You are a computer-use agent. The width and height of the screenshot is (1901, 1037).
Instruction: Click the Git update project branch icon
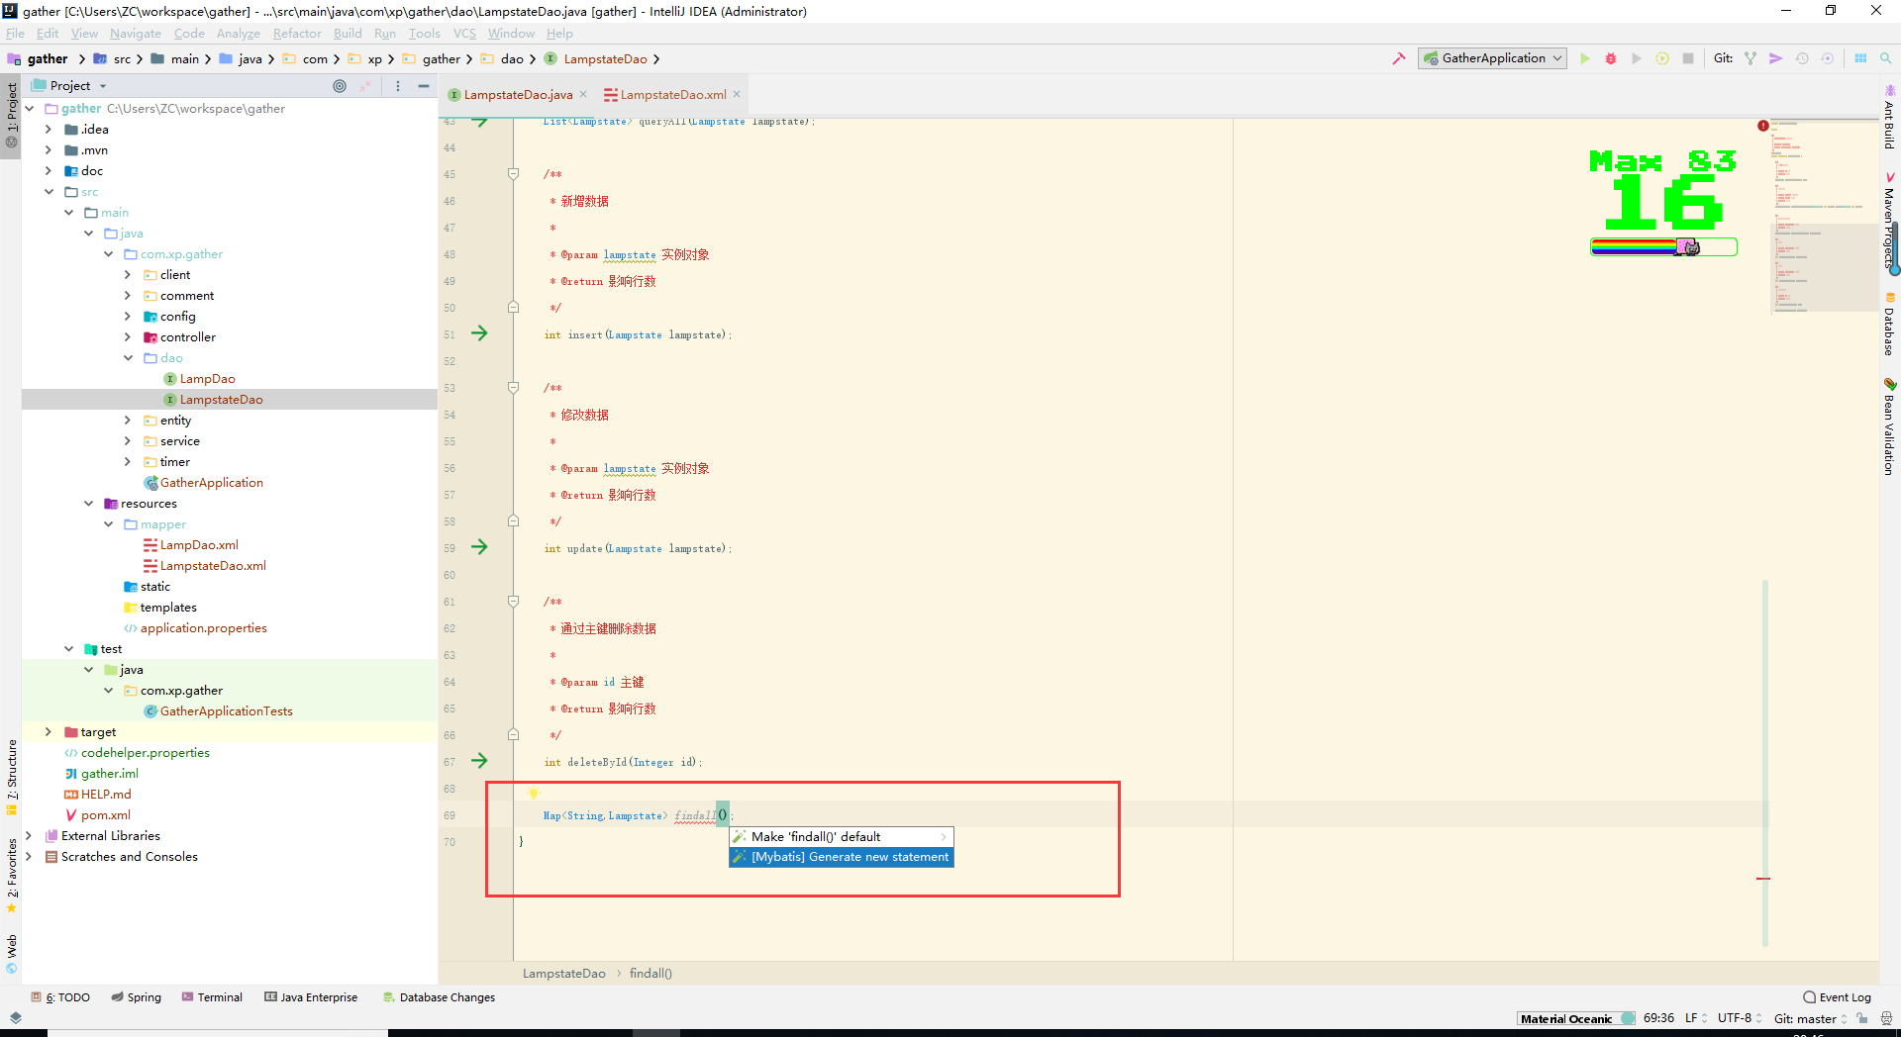click(x=1751, y=58)
